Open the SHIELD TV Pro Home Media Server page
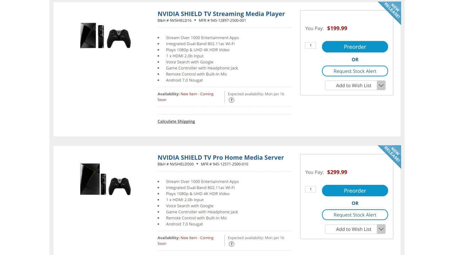 pos(220,157)
